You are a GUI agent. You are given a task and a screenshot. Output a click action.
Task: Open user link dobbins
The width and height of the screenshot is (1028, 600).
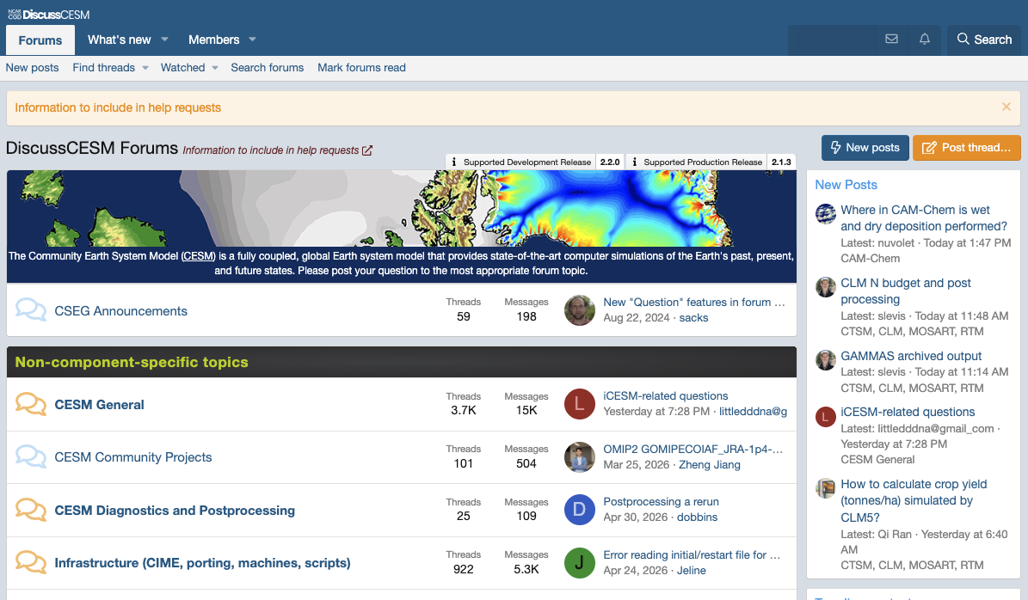pos(697,517)
